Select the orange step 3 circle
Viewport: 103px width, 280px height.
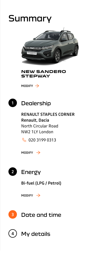13,214
